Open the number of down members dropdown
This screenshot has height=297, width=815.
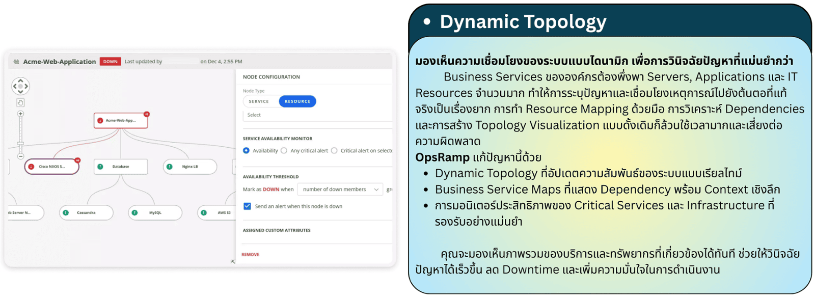(339, 190)
